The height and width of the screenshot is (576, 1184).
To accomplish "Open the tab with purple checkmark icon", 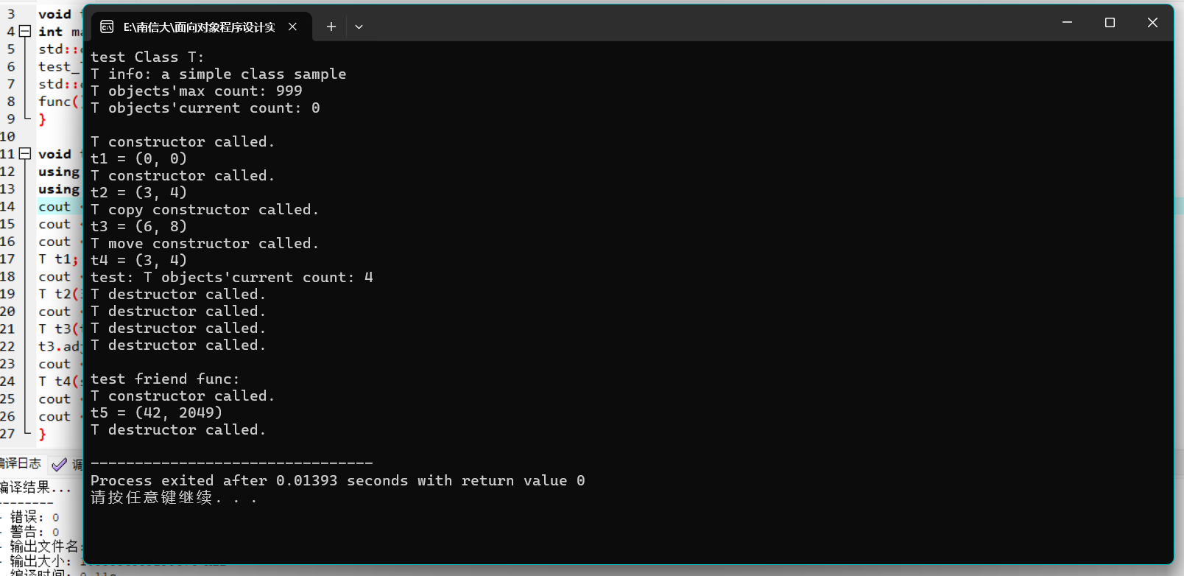I will [66, 464].
